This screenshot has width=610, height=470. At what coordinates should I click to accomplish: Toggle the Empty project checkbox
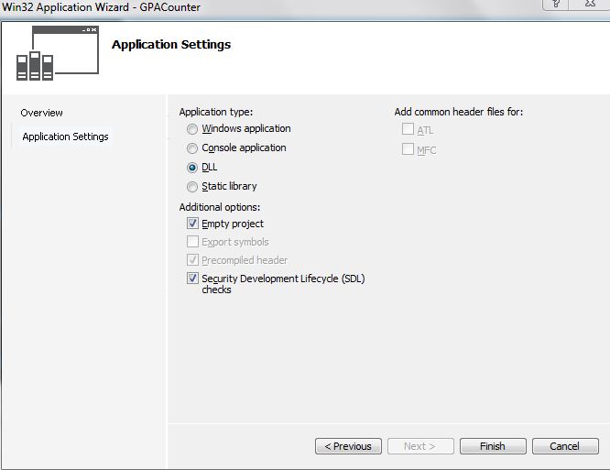(x=193, y=224)
